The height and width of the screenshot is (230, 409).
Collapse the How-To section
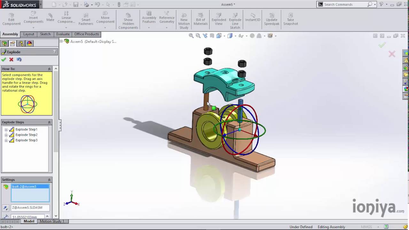pos(49,69)
